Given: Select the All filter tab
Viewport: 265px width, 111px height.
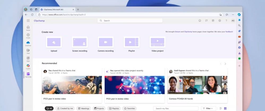Looking at the screenshot, I should (49, 108).
